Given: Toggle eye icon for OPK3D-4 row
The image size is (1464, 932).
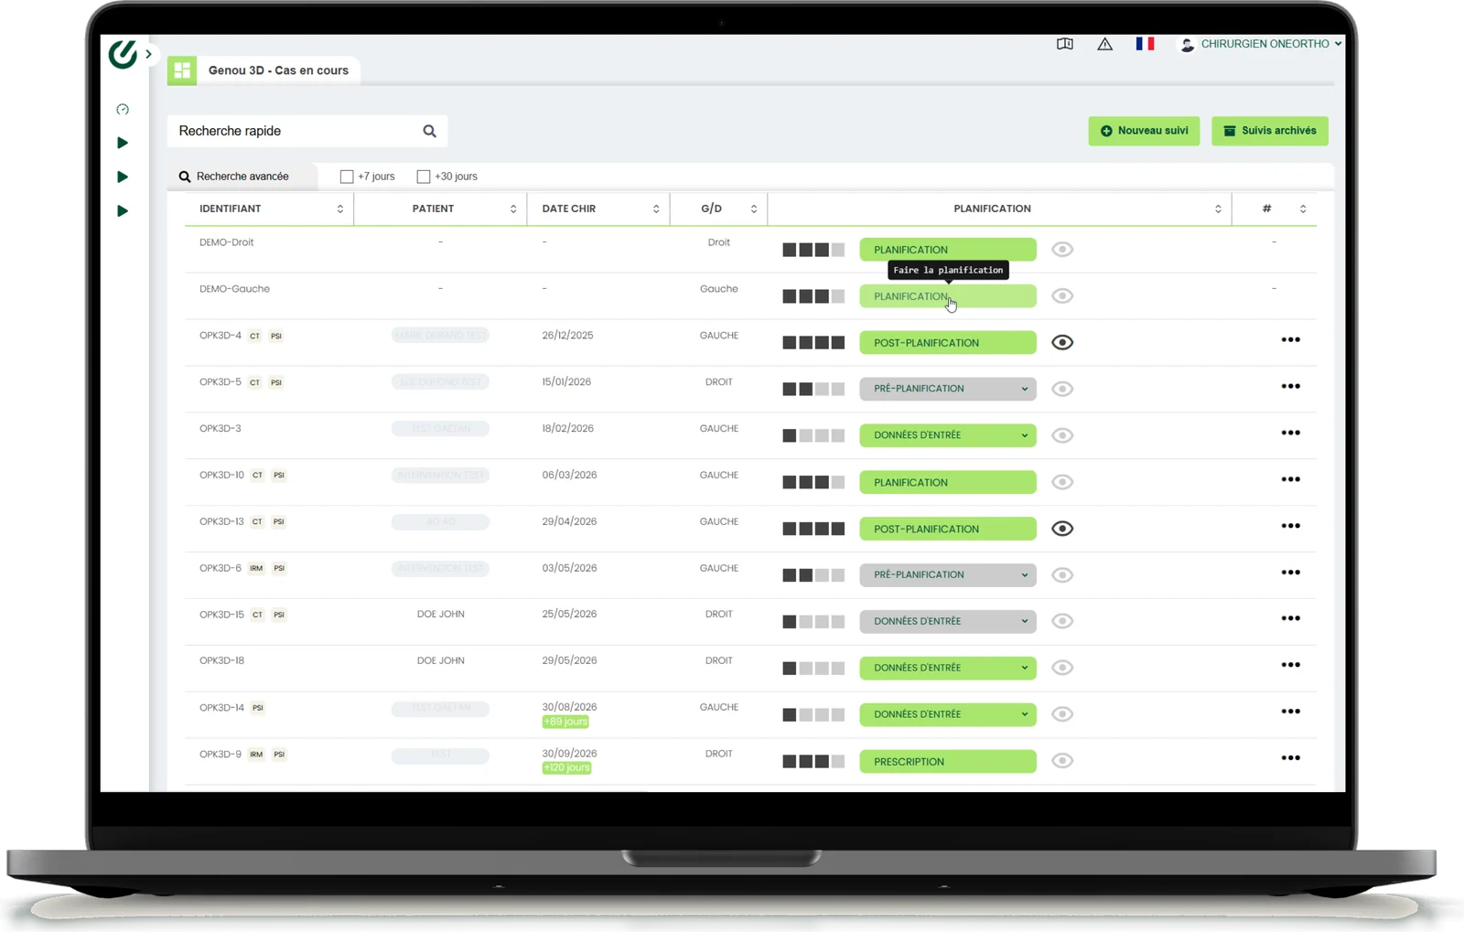Looking at the screenshot, I should pos(1062,342).
